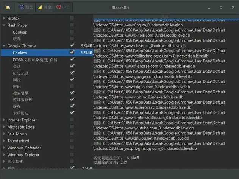Close the BleachBit window
Screen dimensions: 239x179
pos(233,7)
